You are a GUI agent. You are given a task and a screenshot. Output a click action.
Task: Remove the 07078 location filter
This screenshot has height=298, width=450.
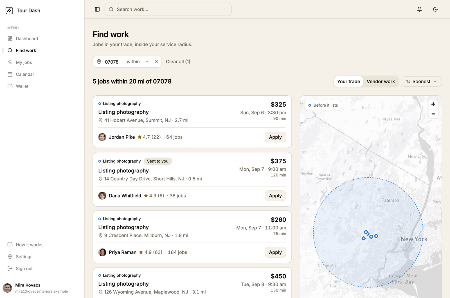156,62
